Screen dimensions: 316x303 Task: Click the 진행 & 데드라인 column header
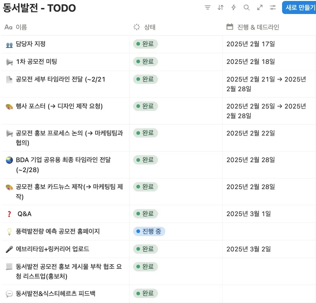click(x=258, y=27)
